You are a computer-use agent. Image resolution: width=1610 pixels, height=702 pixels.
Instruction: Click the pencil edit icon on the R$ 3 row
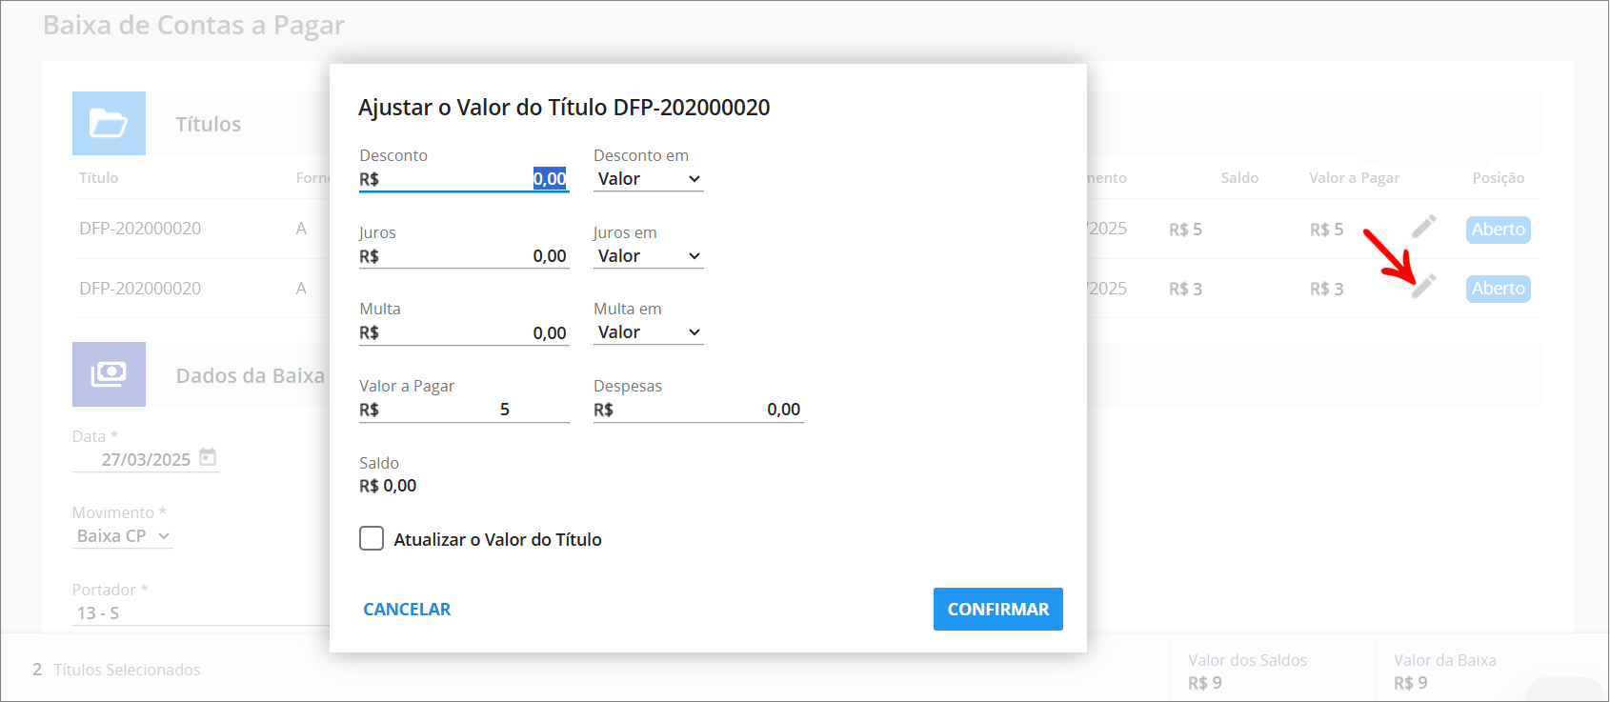[1423, 286]
